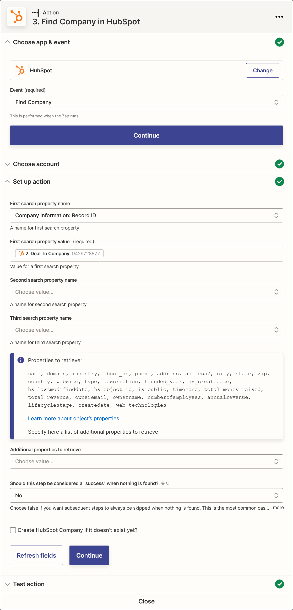Open First search property name dropdown

pyautogui.click(x=146, y=215)
